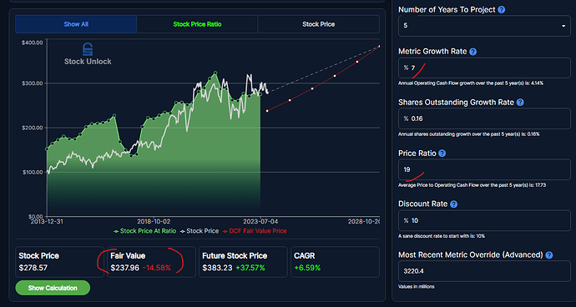This screenshot has width=576, height=307.
Task: Focus the Most Recent Metric Override input
Action: [x=484, y=271]
